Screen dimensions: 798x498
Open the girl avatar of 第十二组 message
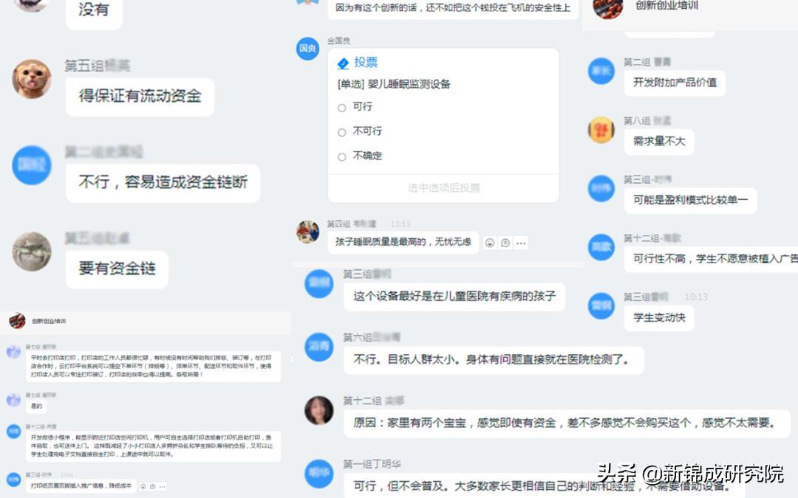point(318,410)
